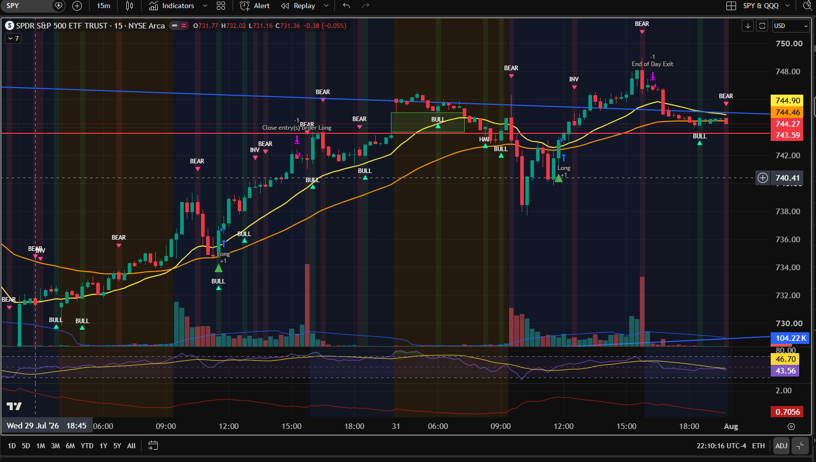Select the 5D date range
Image resolution: width=816 pixels, height=462 pixels.
[x=26, y=446]
